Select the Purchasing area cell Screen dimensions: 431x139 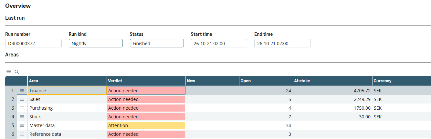coord(67,108)
